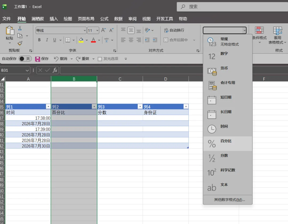Select 短日期 number format

click(x=227, y=100)
